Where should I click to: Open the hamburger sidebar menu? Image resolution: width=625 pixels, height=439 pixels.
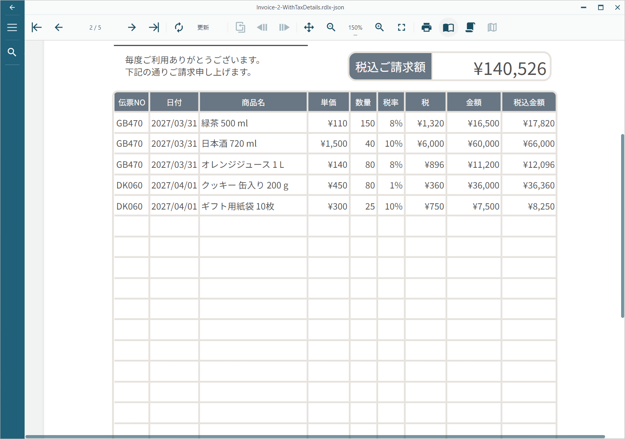(12, 27)
